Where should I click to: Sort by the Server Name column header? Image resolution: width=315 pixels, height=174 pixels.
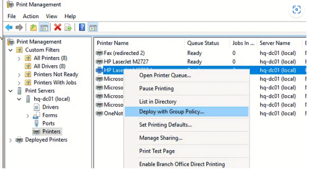(x=279, y=43)
